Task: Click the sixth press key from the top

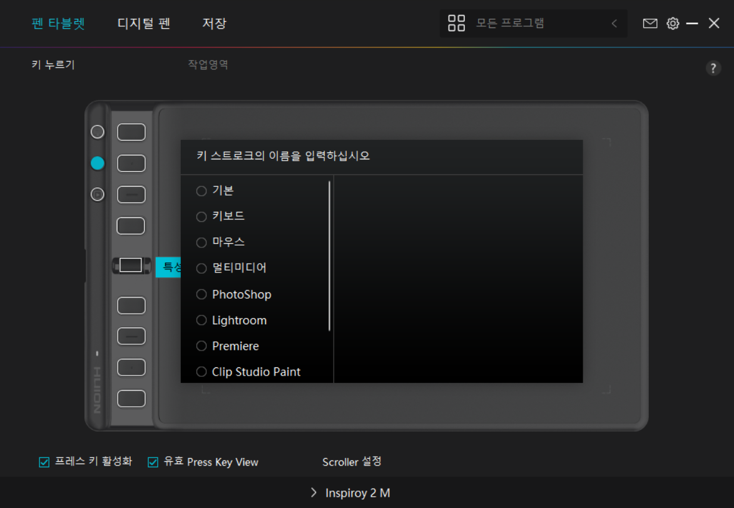Action: pos(131,337)
